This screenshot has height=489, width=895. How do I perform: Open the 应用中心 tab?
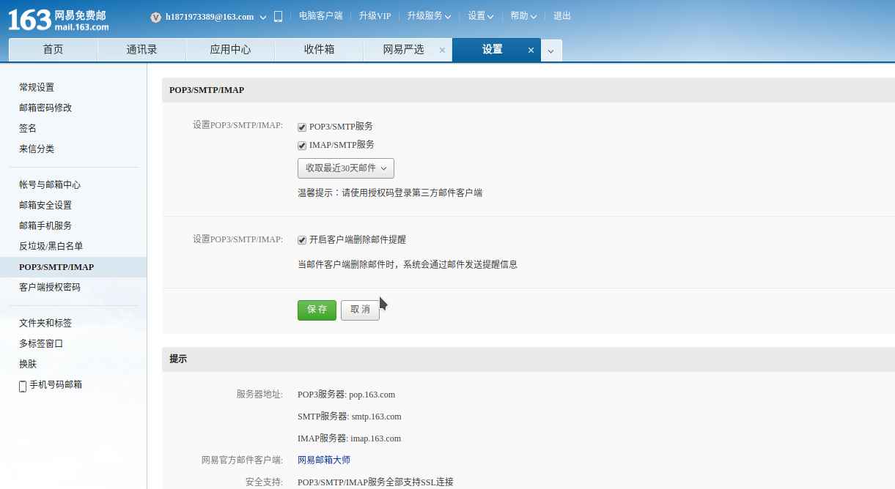(x=230, y=50)
